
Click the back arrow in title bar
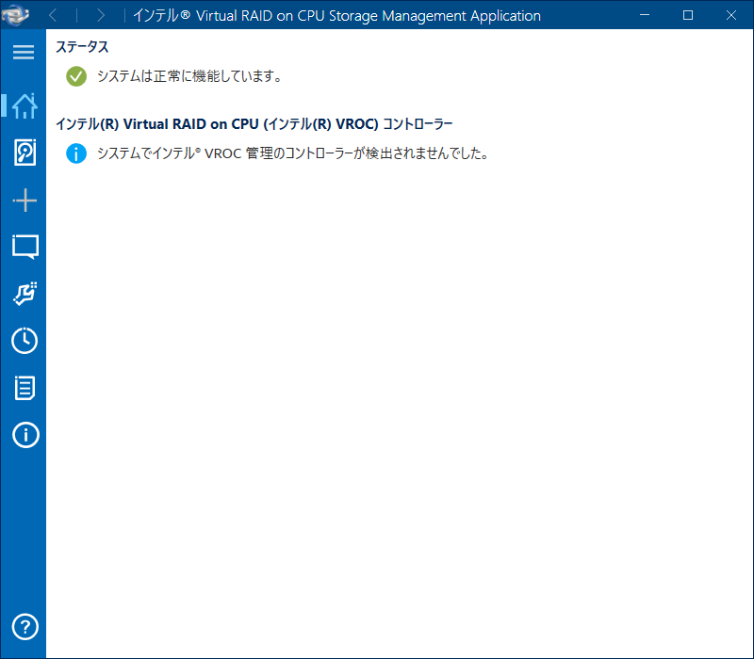pos(53,15)
